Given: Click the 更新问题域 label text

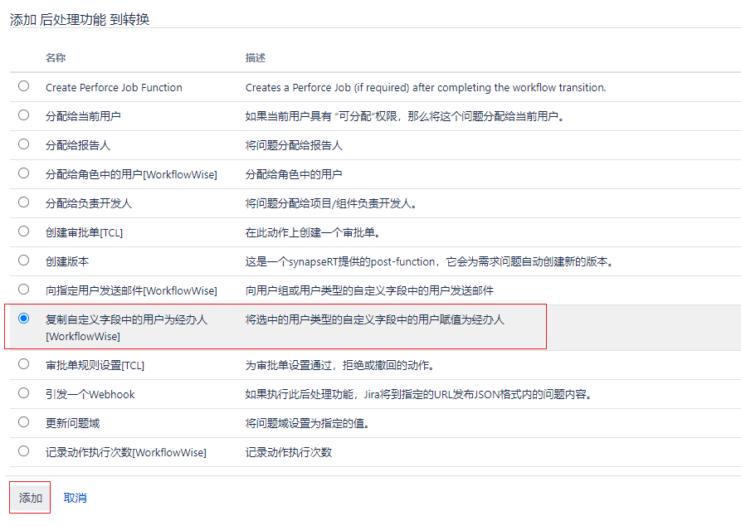Looking at the screenshot, I should click(x=73, y=423).
